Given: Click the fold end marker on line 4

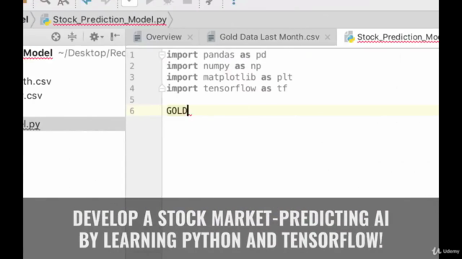Looking at the screenshot, I should [x=162, y=88].
